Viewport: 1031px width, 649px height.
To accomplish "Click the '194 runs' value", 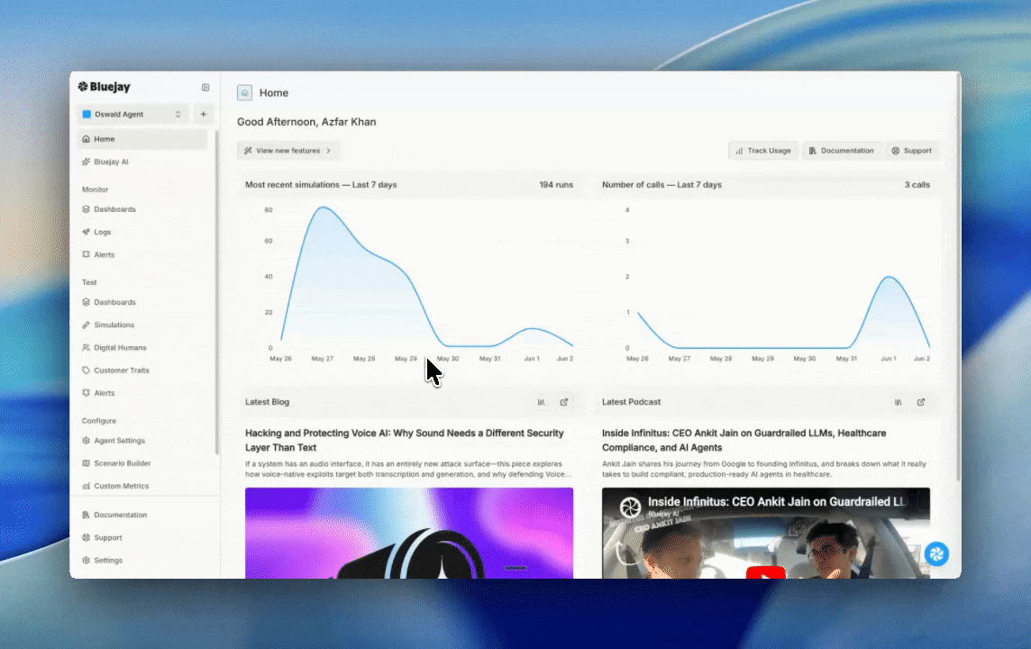I will pos(556,185).
